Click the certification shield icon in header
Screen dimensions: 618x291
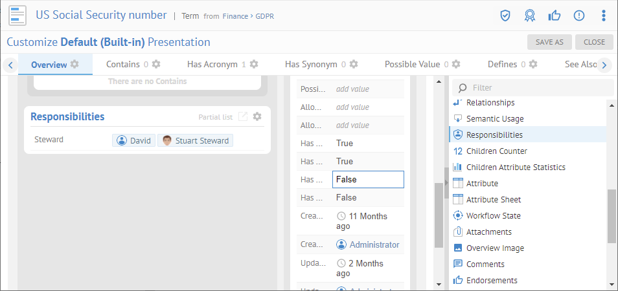(x=505, y=16)
